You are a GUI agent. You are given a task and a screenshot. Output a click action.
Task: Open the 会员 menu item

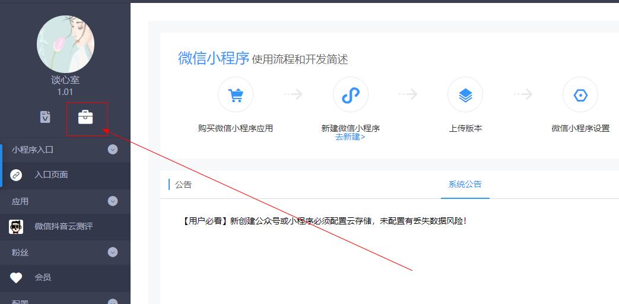(65, 277)
